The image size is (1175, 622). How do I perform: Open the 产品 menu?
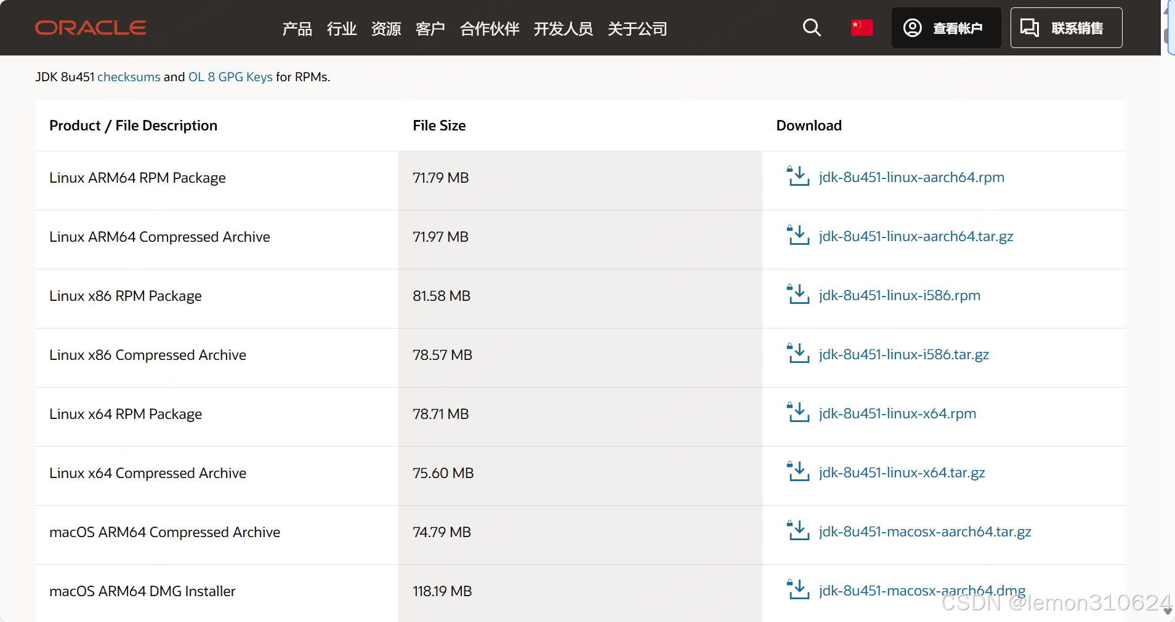297,28
